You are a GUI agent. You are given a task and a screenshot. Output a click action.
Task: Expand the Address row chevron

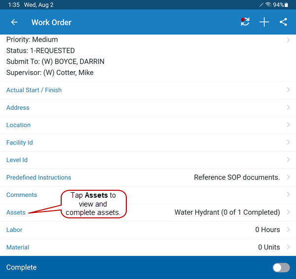288,107
